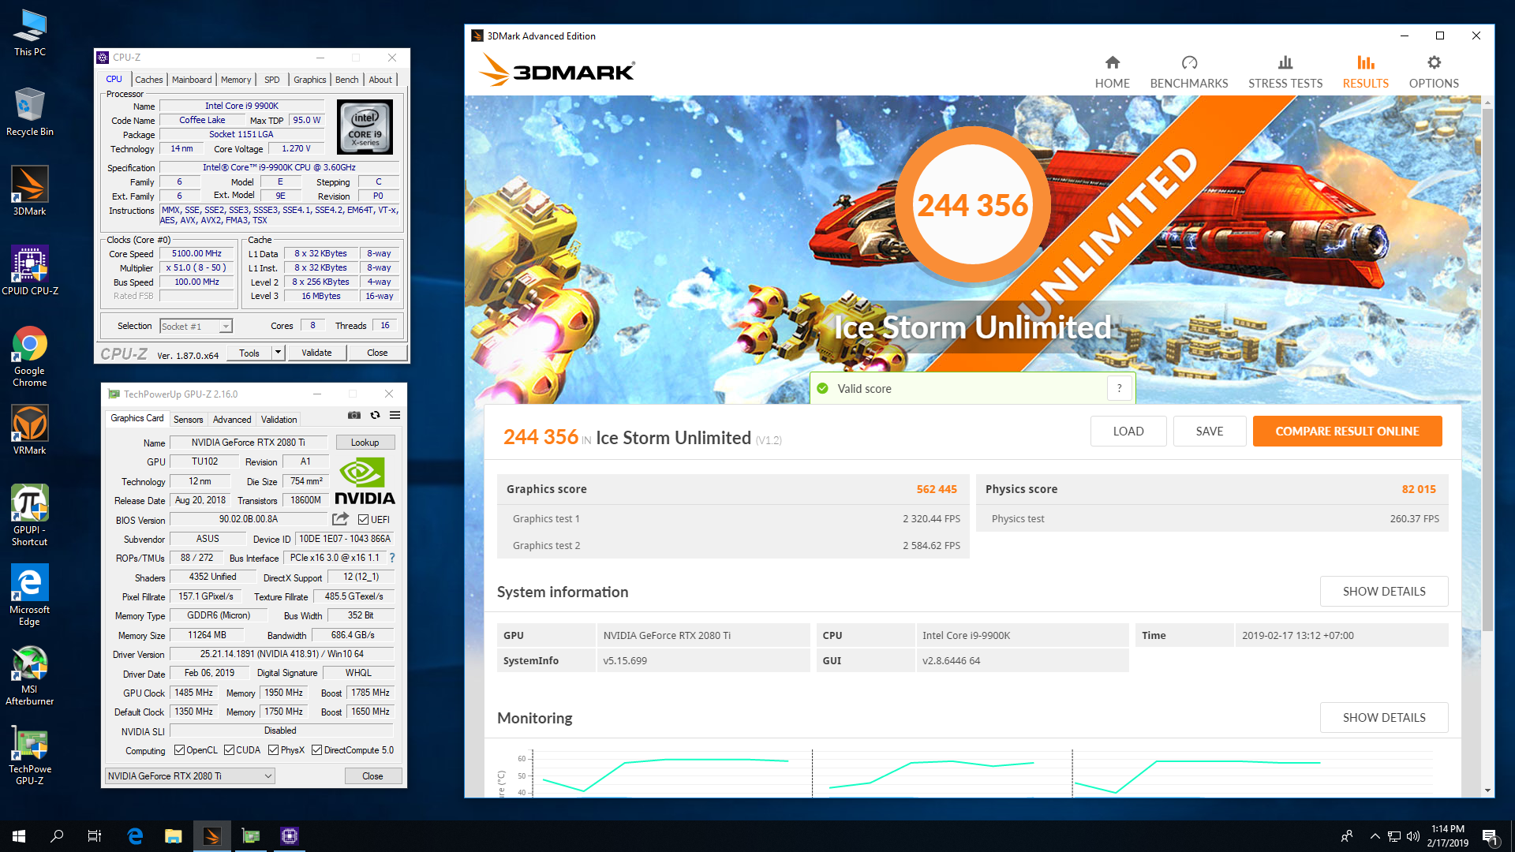Image resolution: width=1515 pixels, height=852 pixels.
Task: Switch to CPU-Z About tab
Action: tap(380, 80)
